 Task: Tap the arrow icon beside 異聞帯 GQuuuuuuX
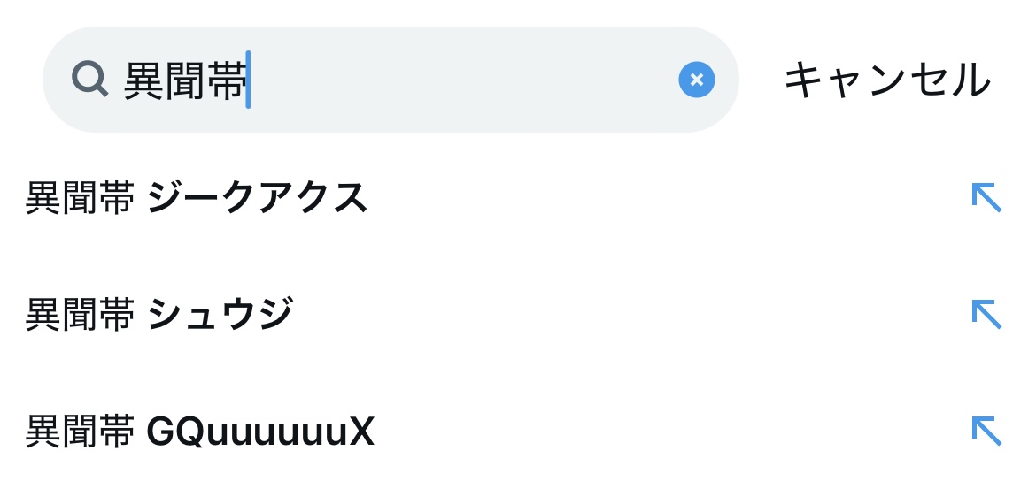point(986,432)
